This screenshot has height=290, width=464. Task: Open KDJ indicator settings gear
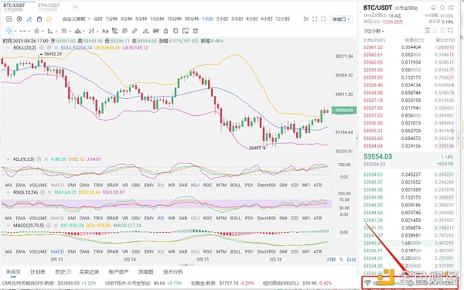(39, 159)
